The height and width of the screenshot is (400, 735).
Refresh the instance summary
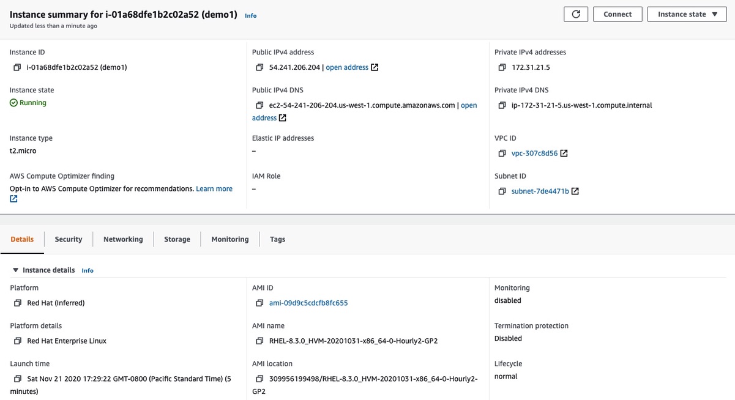(575, 13)
